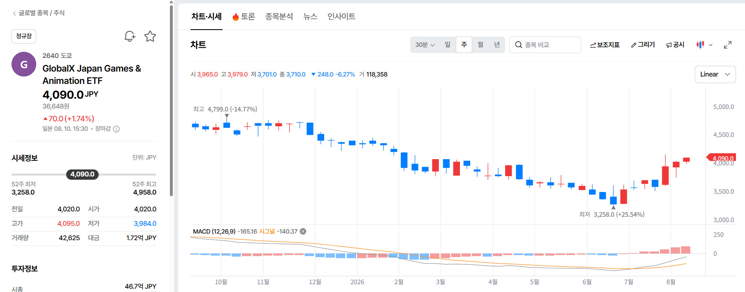Viewport: 745px width, 292px height.
Task: Switch to the 종목분석 tab
Action: pos(279,16)
